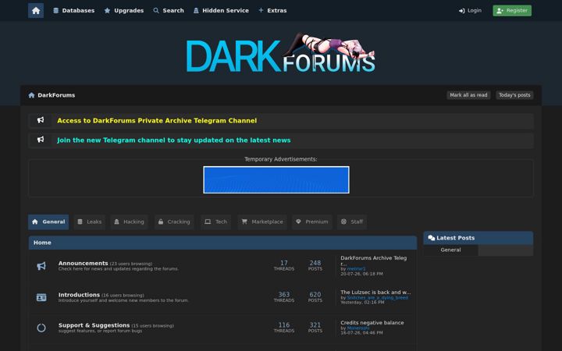Click the DarkForums logo banner
This screenshot has width=562, height=351.
coord(281,53)
